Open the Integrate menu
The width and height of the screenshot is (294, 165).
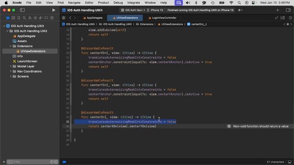tap(134, 3)
